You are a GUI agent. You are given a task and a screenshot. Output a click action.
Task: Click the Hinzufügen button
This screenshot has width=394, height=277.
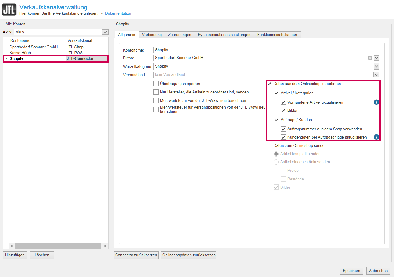(x=15, y=255)
